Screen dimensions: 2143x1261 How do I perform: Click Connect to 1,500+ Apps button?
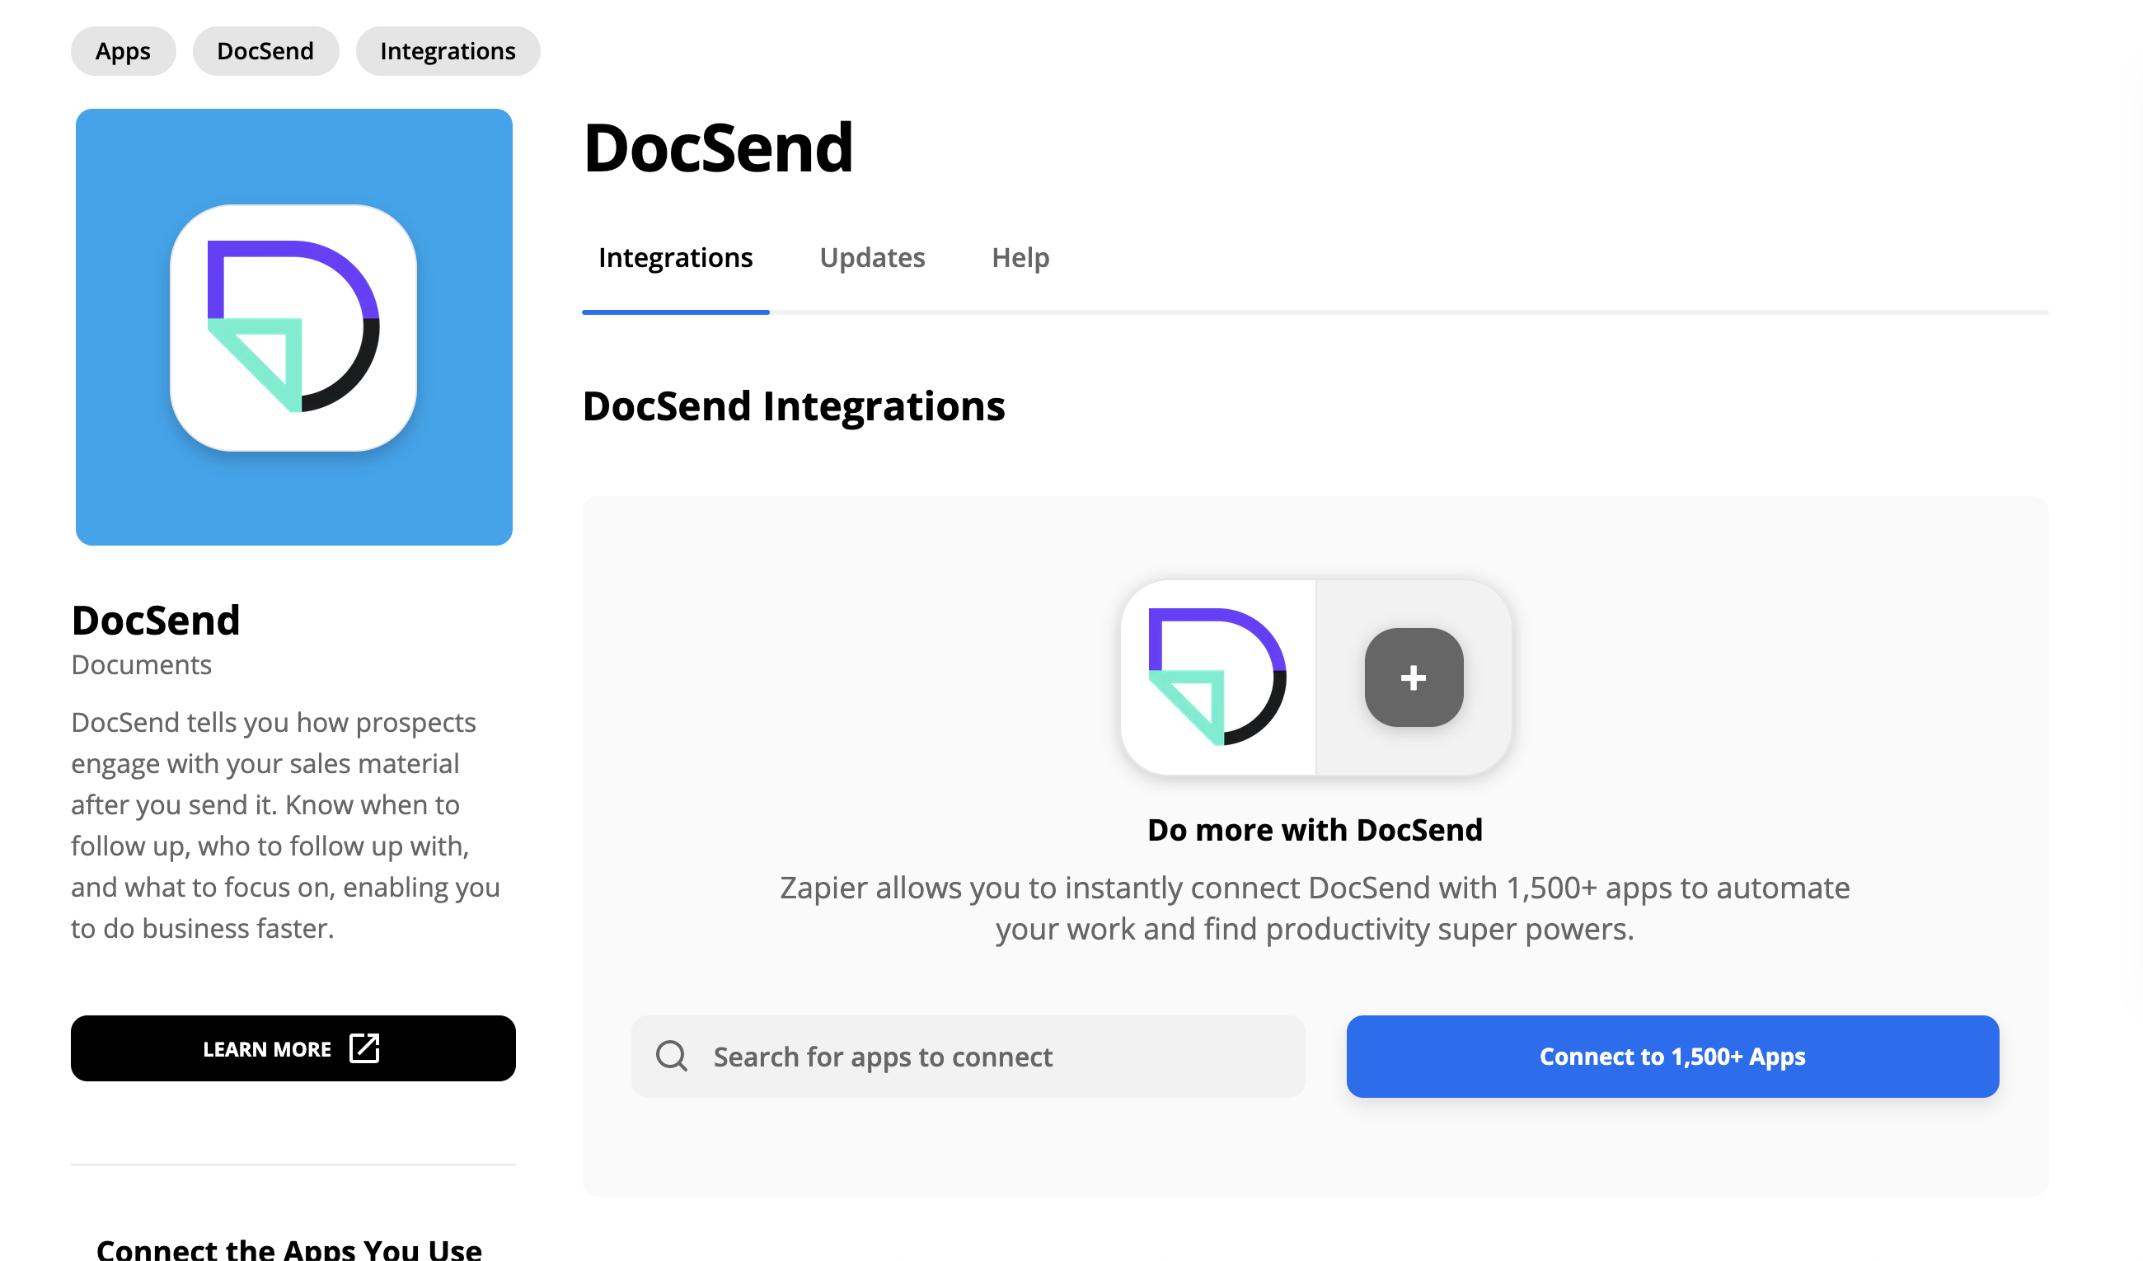1672,1055
